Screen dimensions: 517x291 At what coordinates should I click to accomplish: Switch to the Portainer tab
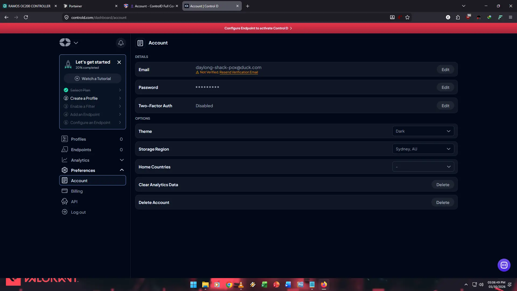coord(90,6)
